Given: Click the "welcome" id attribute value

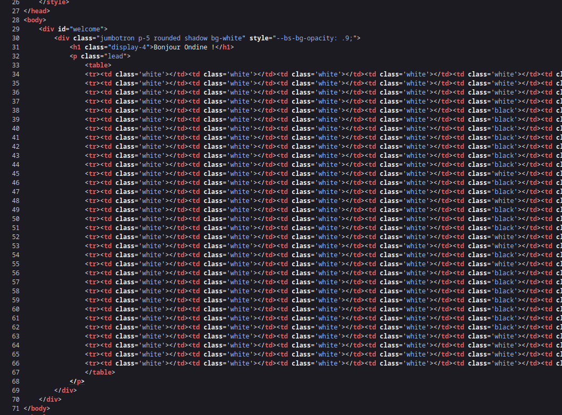Looking at the screenshot, I should pos(92,29).
